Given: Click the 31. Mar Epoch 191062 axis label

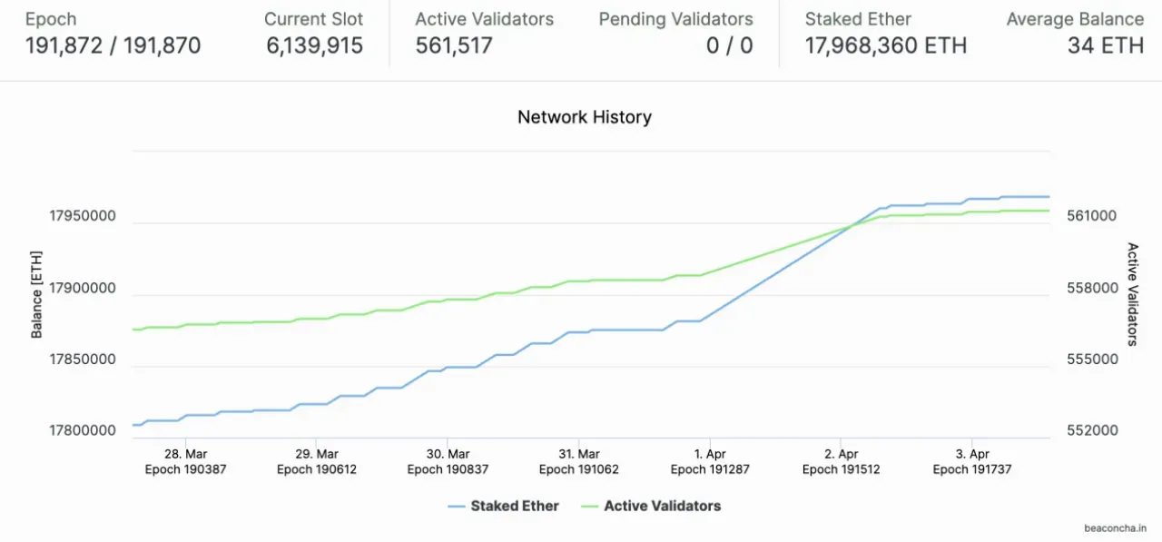Looking at the screenshot, I should point(579,461).
